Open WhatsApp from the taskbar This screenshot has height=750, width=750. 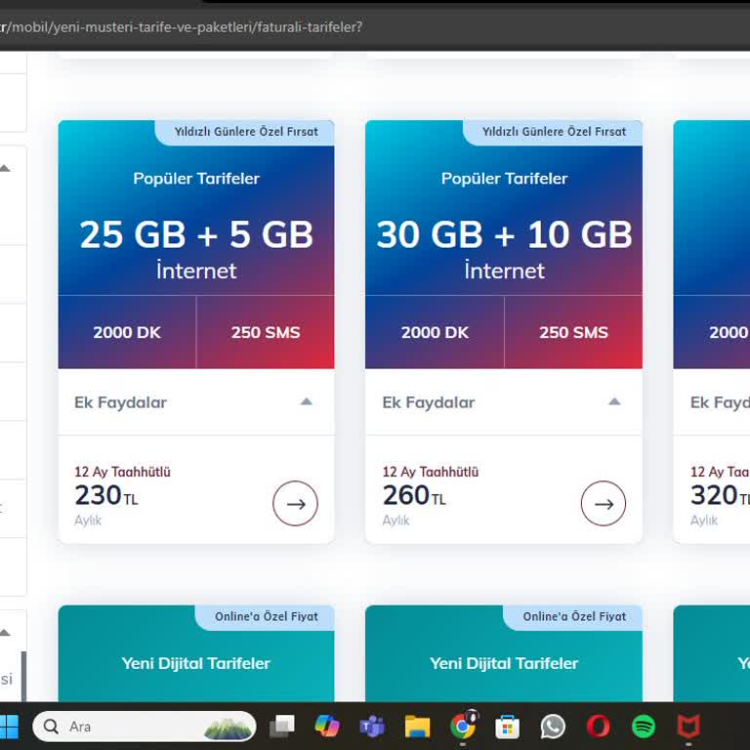553,727
